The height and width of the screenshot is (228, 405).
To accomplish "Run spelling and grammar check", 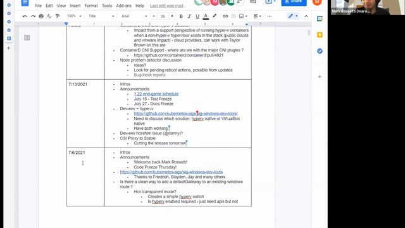I will tap(49, 16).
